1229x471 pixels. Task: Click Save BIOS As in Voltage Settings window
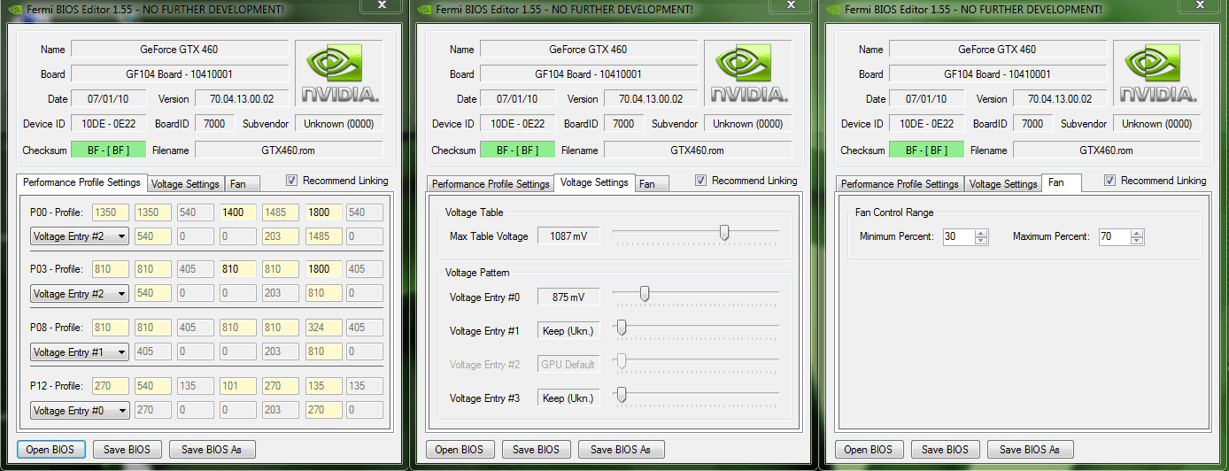click(621, 450)
